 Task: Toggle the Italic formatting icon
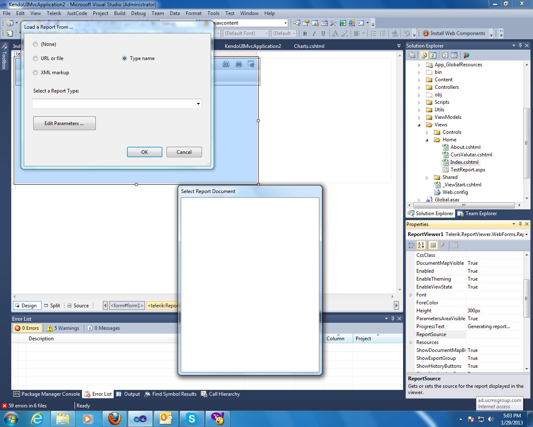pos(314,33)
